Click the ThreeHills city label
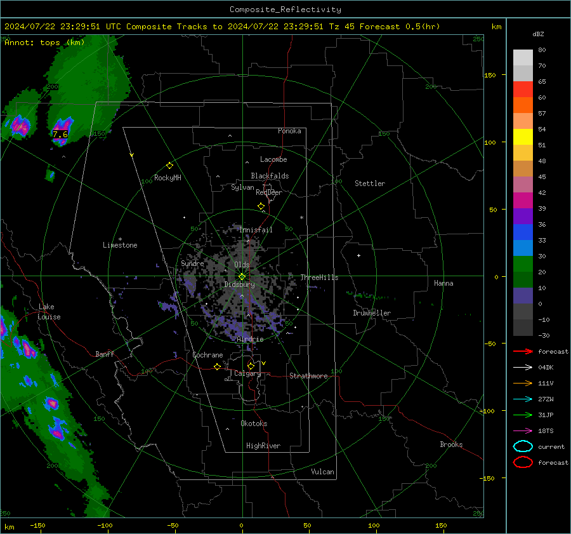The width and height of the screenshot is (571, 534). coord(319,277)
